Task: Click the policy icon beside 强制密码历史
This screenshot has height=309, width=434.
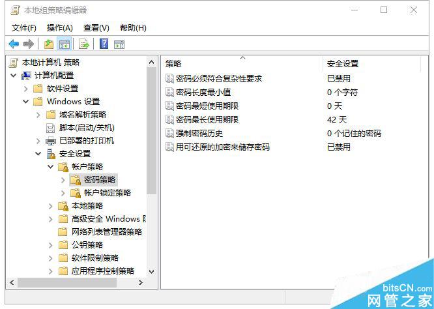Action: tap(169, 133)
